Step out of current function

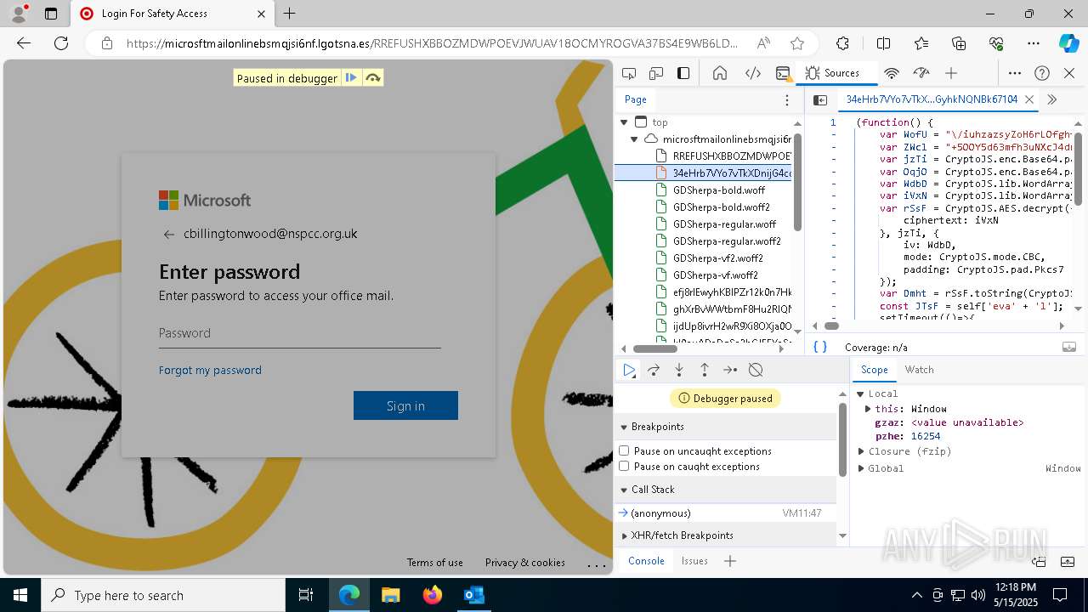(x=705, y=370)
